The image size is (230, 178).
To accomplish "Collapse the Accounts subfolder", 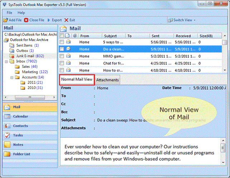I will point(12,78).
